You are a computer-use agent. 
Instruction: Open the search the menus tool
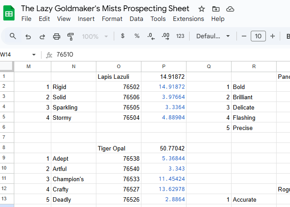pos(13,36)
